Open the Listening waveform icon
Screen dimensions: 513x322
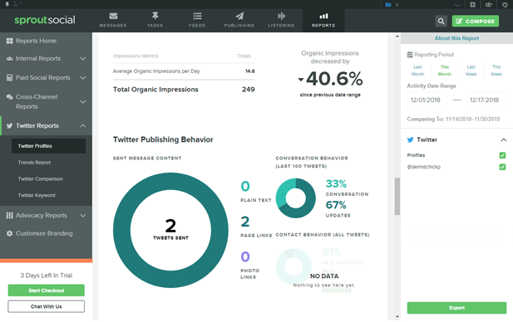click(x=281, y=16)
